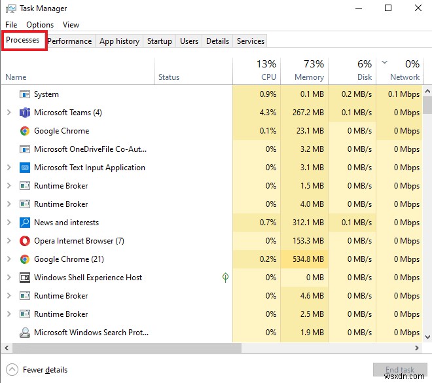
Task: Switch to the Details tab
Action: tap(217, 41)
